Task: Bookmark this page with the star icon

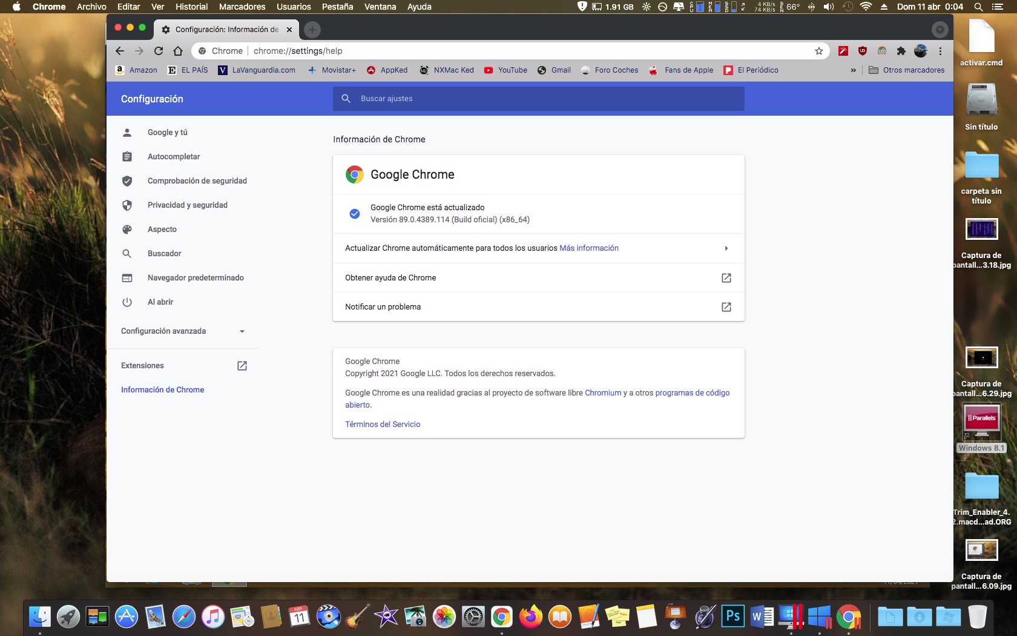Action: [x=819, y=51]
